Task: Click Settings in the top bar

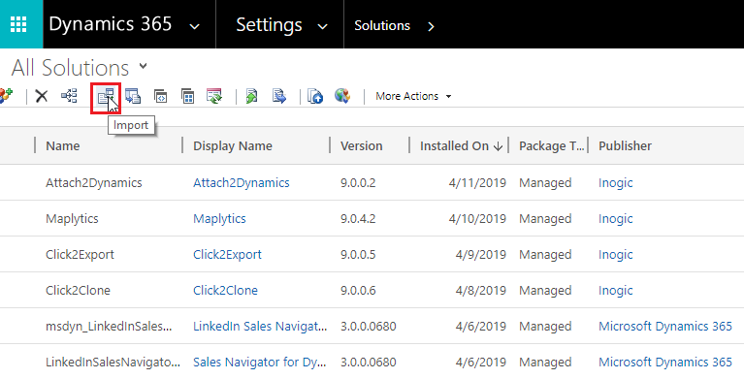Action: tap(269, 24)
